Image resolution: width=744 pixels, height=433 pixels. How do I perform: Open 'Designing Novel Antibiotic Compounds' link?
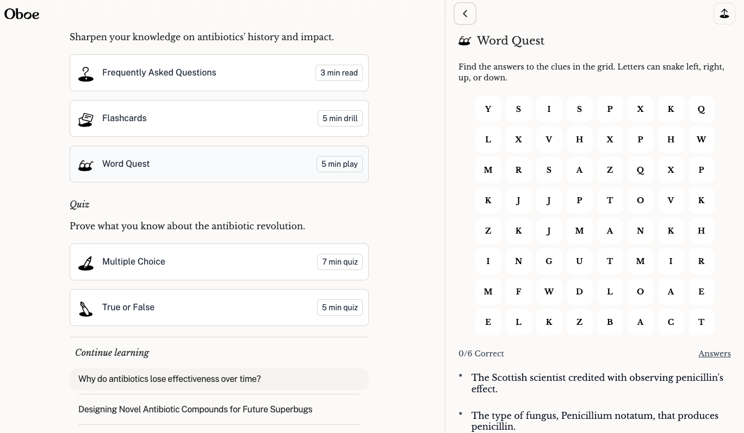(x=195, y=410)
